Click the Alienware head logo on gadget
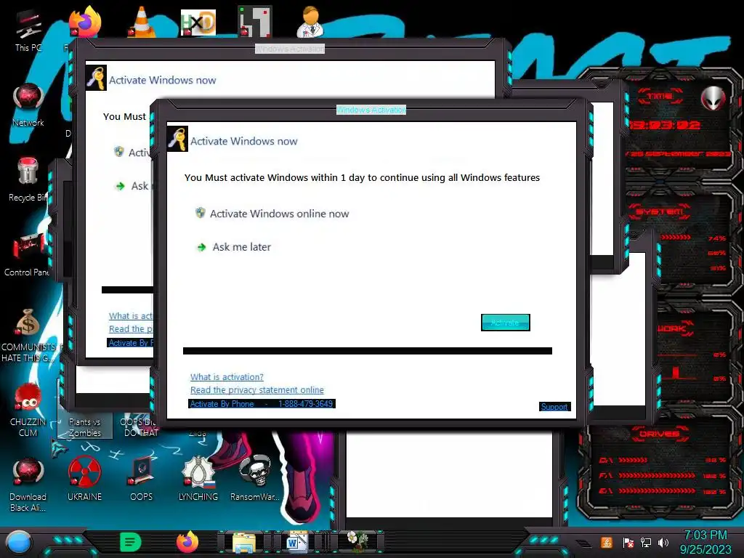This screenshot has height=558, width=744. [713, 98]
